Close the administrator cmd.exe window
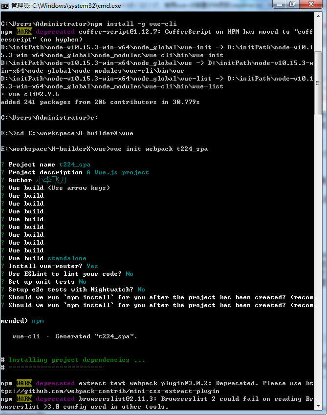Viewport: 327px width, 415px height. tap(311, 4)
